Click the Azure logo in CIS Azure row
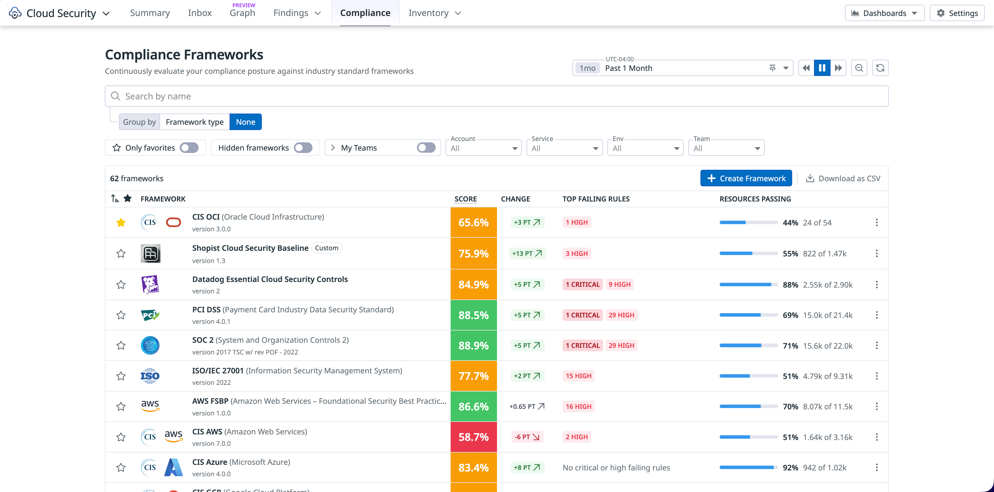Screen dimensions: 994x492 [x=173, y=467]
